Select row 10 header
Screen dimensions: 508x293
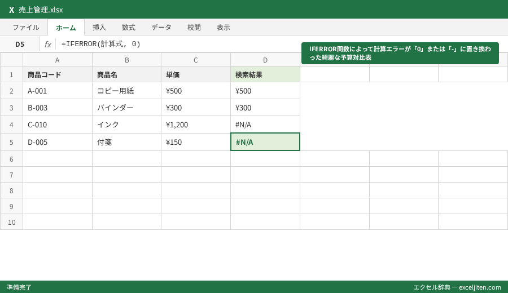pyautogui.click(x=11, y=222)
